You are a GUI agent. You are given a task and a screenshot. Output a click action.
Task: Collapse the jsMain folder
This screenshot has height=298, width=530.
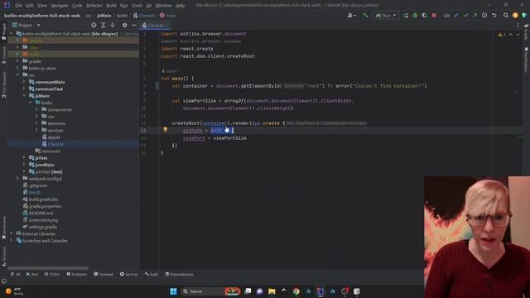pos(24,96)
